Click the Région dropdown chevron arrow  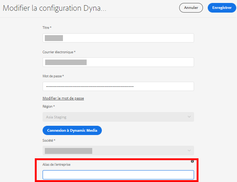189,117
